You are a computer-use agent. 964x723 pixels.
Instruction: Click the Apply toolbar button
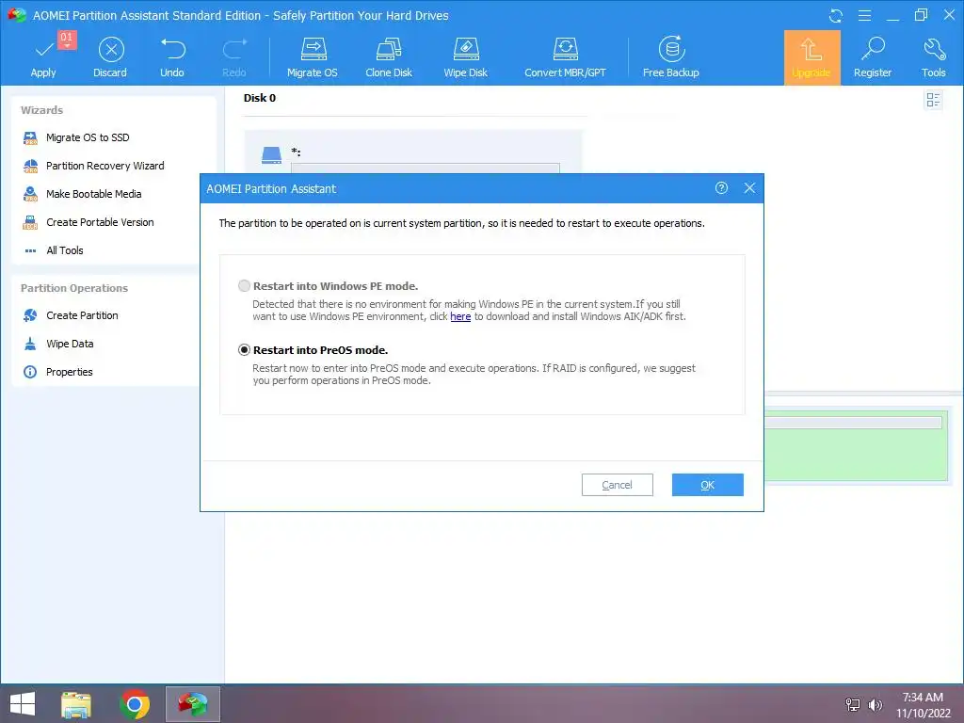point(43,58)
